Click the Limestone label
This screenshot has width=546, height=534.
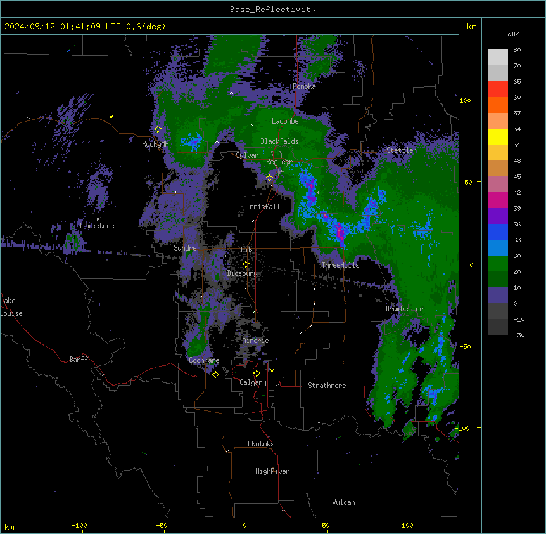[x=97, y=226]
